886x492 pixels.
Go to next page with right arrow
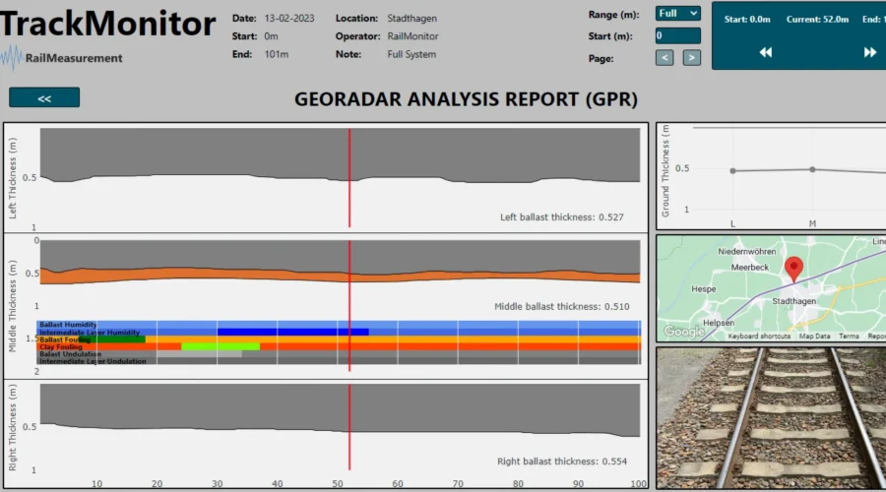[692, 58]
